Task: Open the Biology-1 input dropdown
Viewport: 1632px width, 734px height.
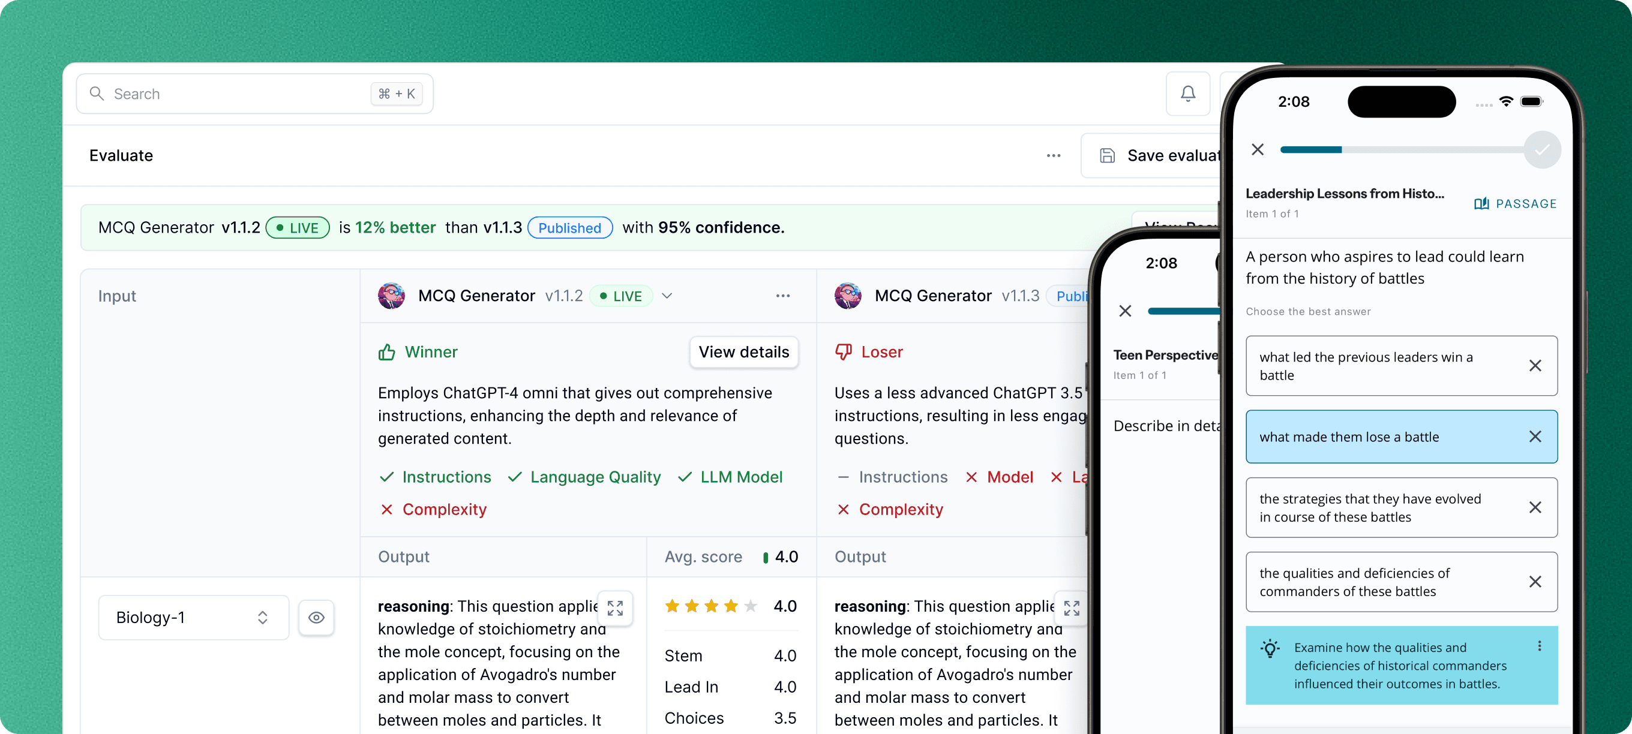Action: pos(193,618)
